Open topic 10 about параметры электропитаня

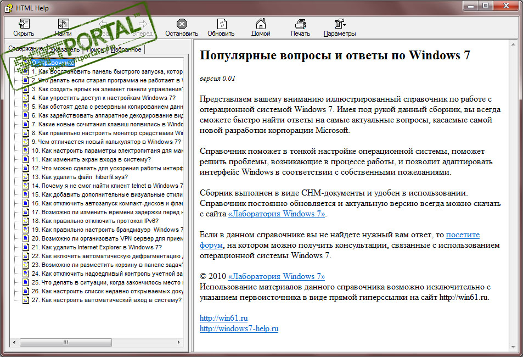click(108, 150)
